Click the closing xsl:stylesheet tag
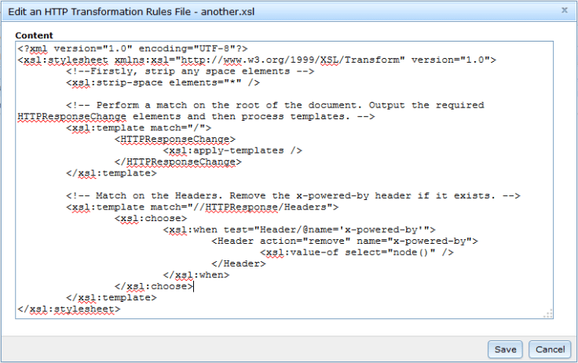 pyautogui.click(x=68, y=309)
